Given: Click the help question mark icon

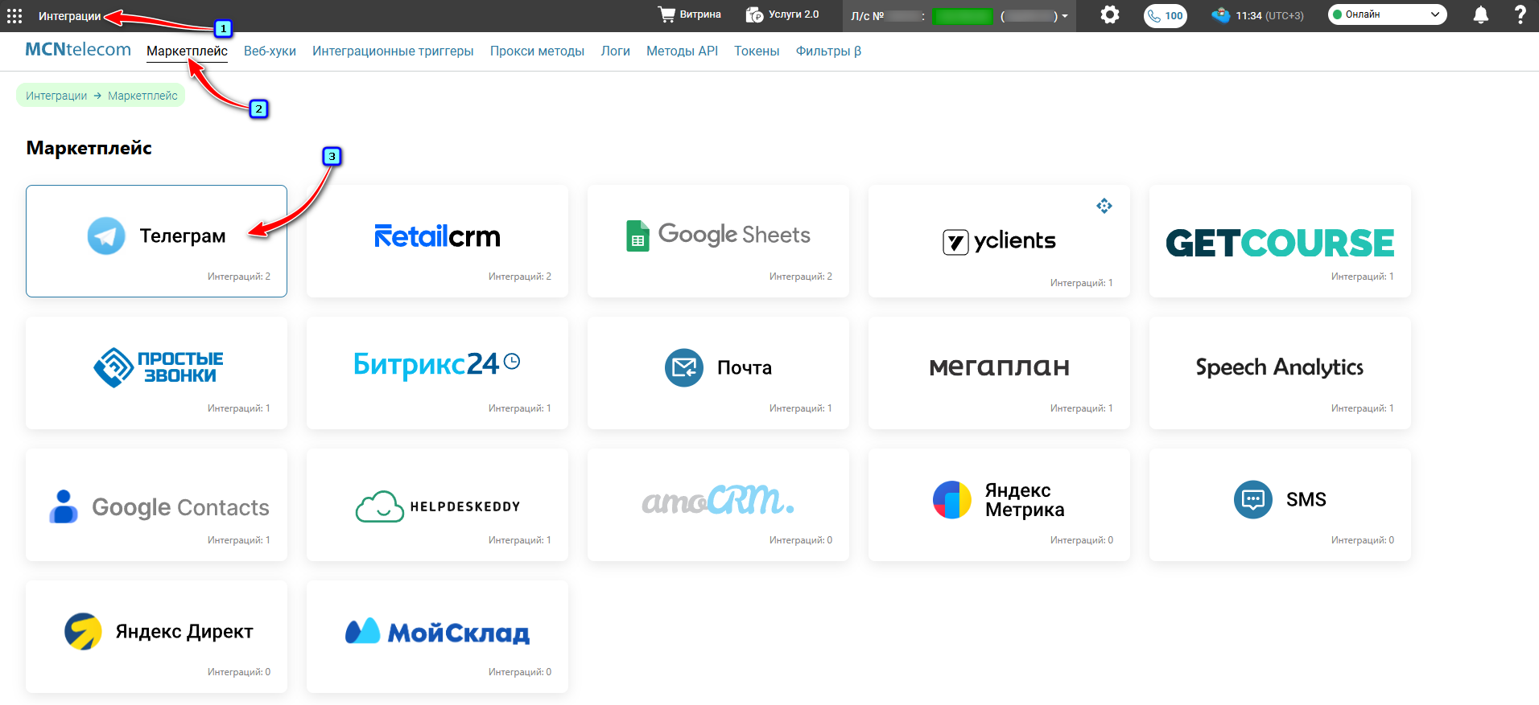Looking at the screenshot, I should coord(1520,14).
